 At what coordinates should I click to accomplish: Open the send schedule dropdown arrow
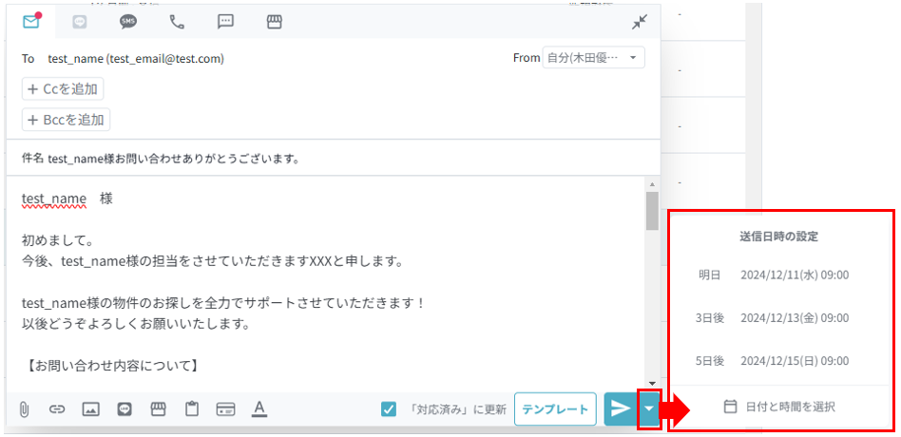tap(649, 409)
